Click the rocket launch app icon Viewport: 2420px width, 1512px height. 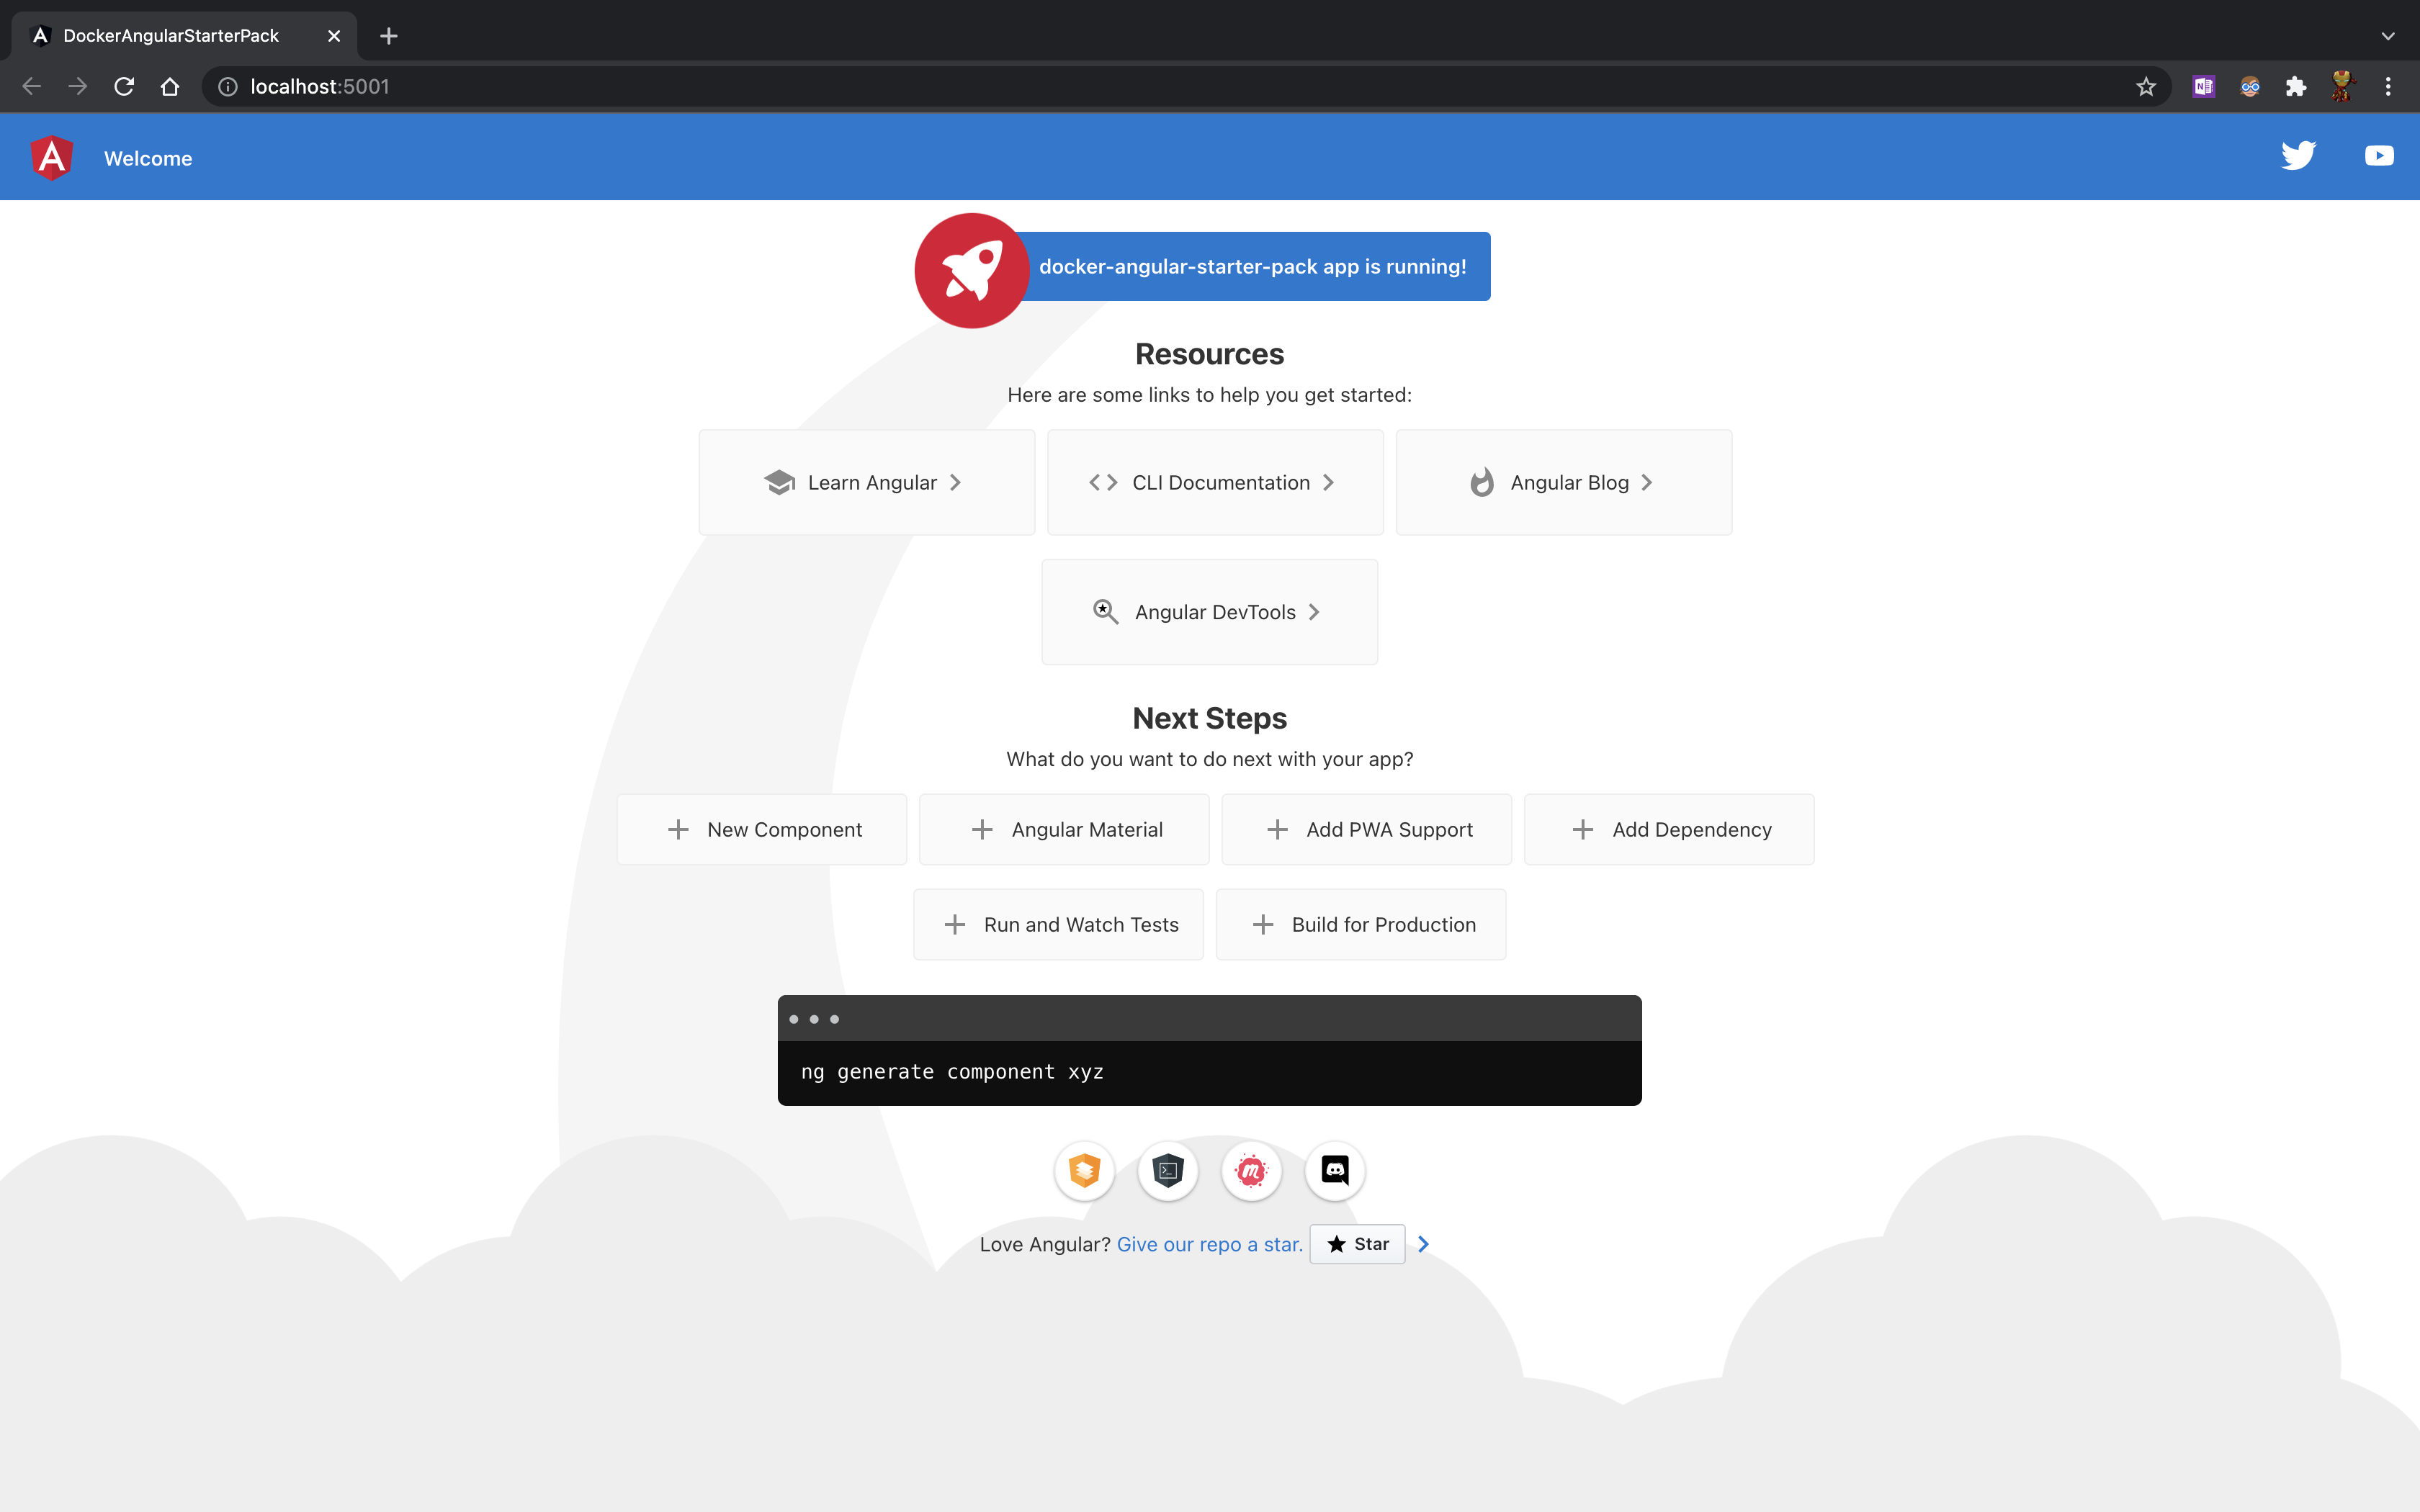coord(969,270)
